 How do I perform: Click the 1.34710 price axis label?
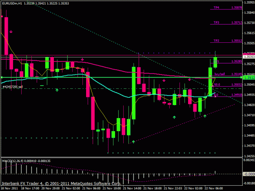point(249,115)
